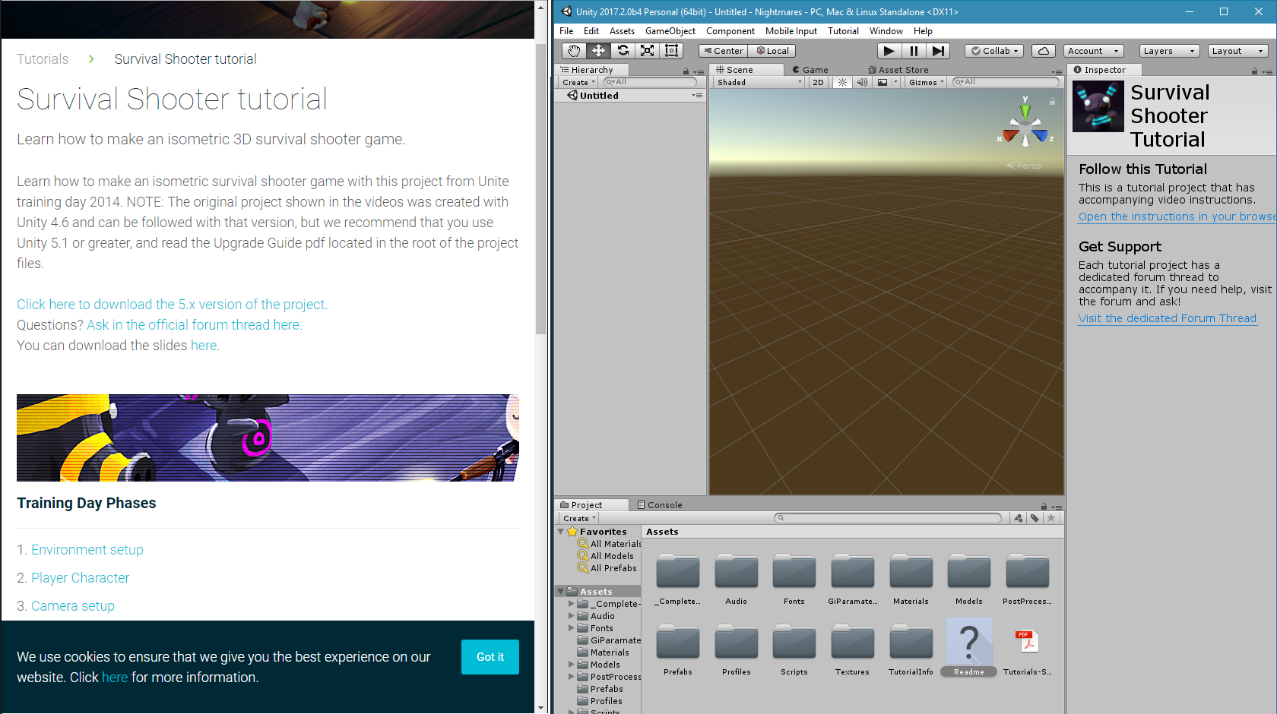Select the Hand tool in Unity toolbar

coord(574,51)
